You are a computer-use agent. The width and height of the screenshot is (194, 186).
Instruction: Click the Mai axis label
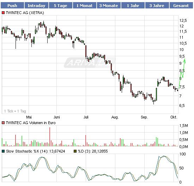[29, 117]
